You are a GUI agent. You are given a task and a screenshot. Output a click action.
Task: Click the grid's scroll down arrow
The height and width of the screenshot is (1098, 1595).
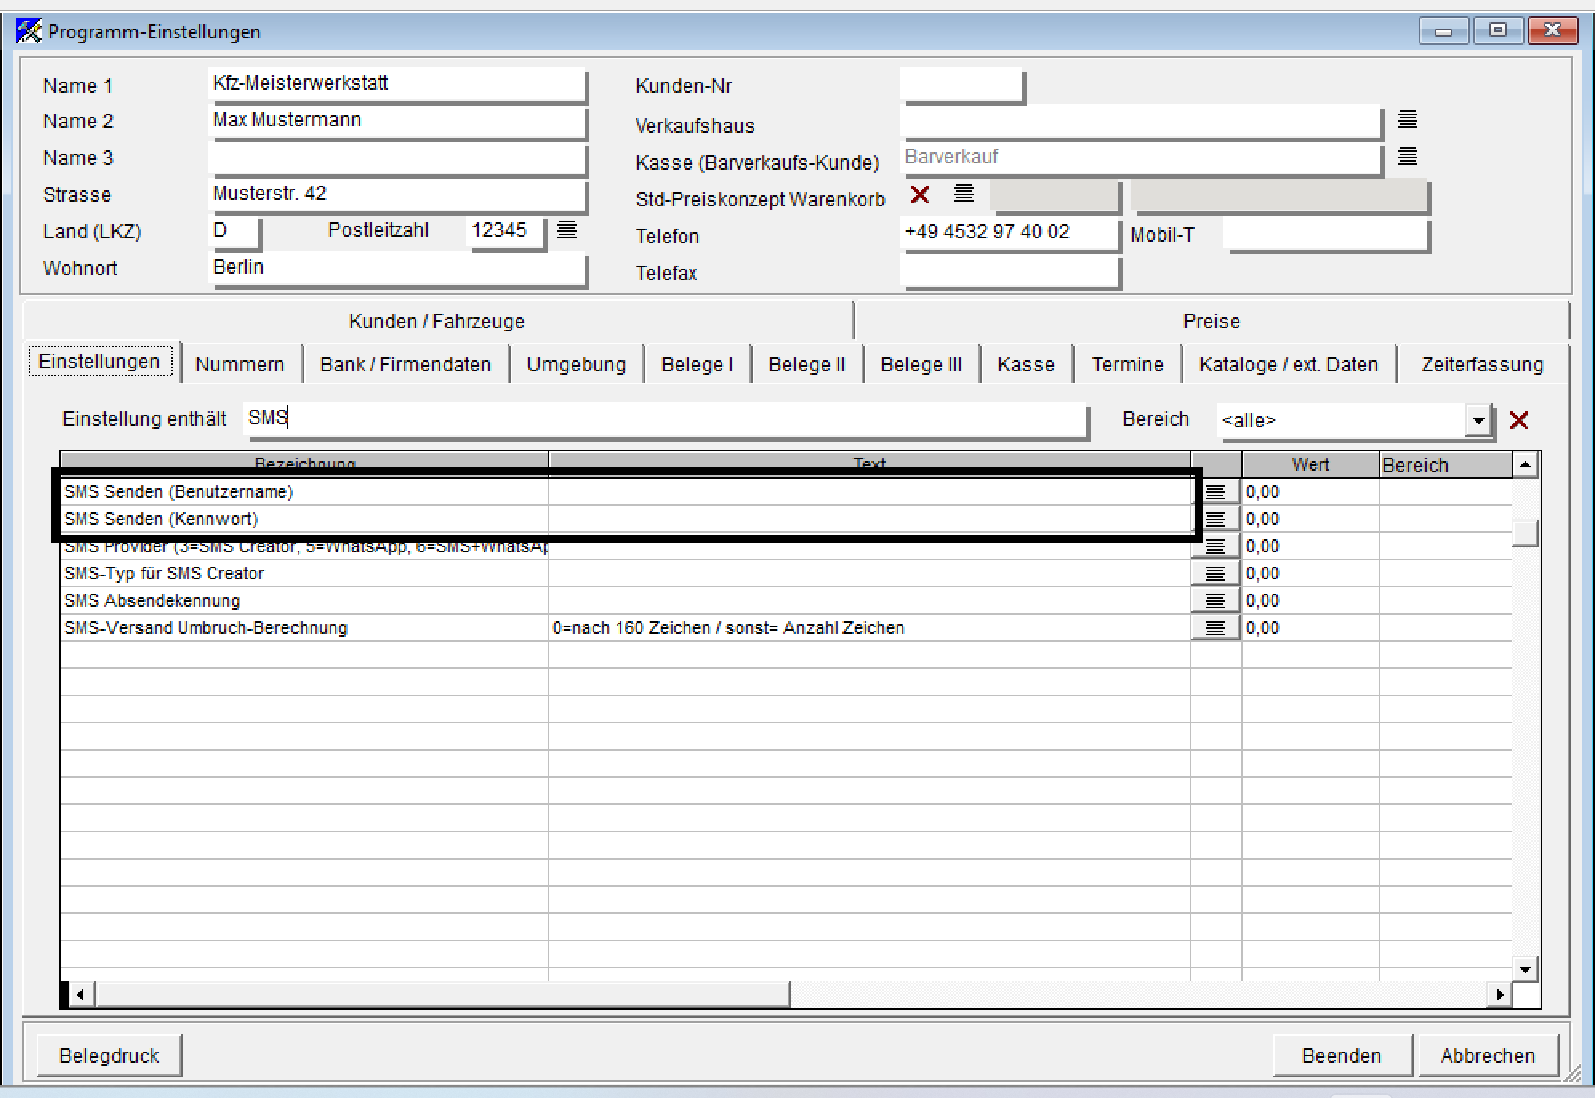pyautogui.click(x=1526, y=969)
